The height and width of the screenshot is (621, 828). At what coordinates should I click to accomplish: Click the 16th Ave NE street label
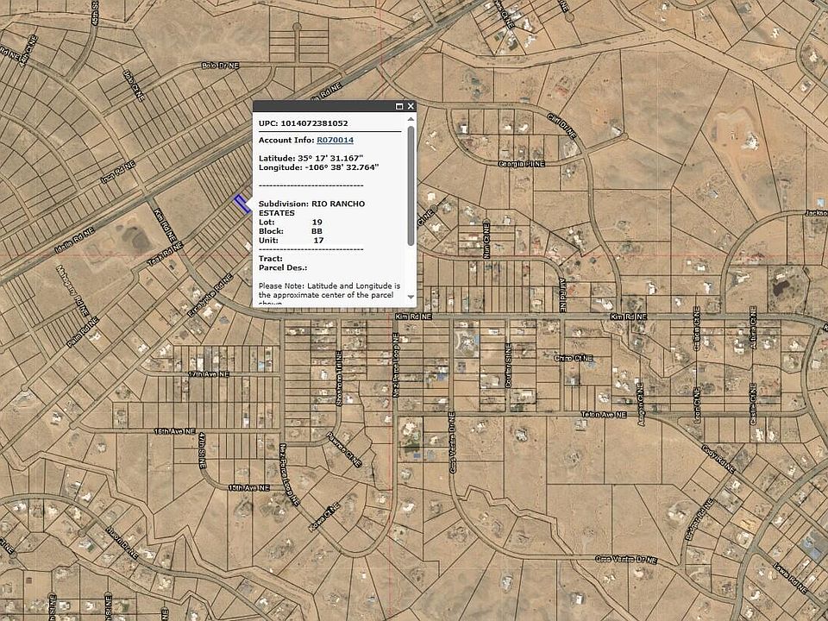(175, 431)
